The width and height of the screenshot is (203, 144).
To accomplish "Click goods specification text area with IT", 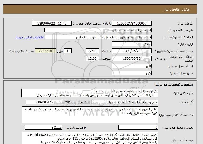I will tap(90, 115).
